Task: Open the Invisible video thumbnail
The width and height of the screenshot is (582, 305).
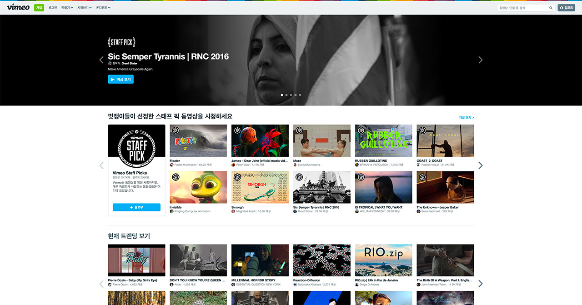Action: coord(198,187)
